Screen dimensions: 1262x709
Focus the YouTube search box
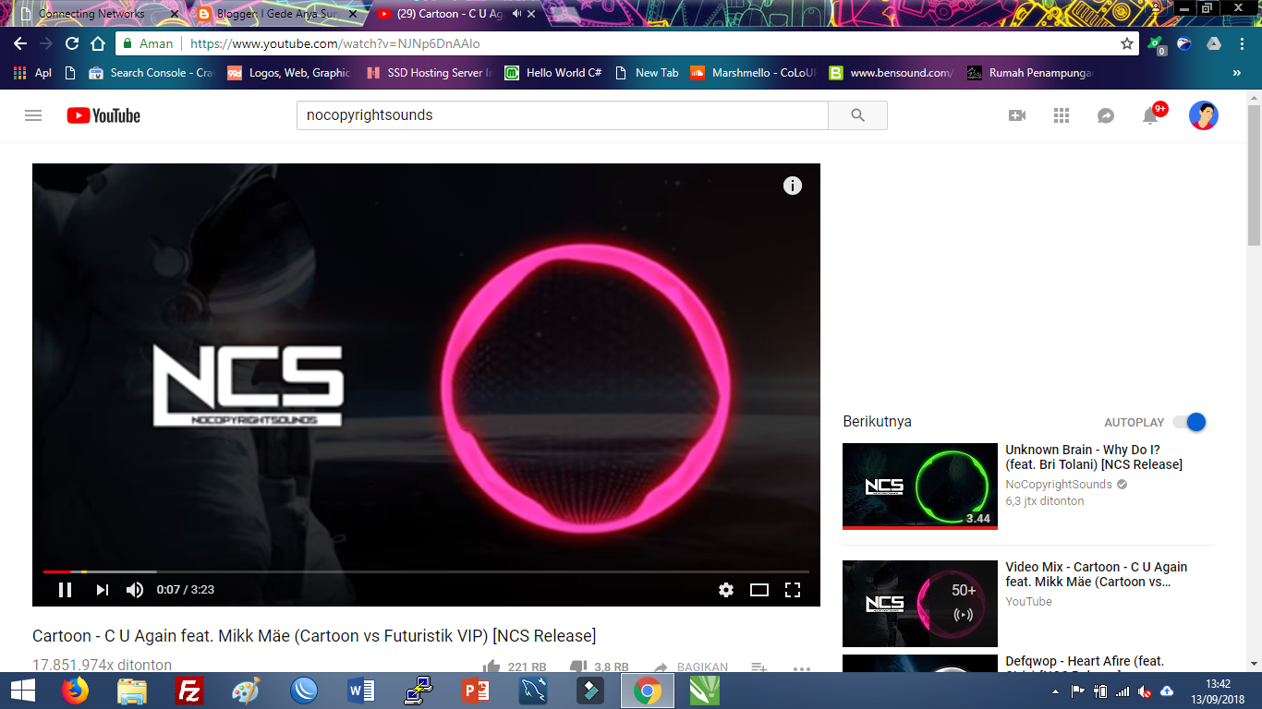[x=562, y=115]
